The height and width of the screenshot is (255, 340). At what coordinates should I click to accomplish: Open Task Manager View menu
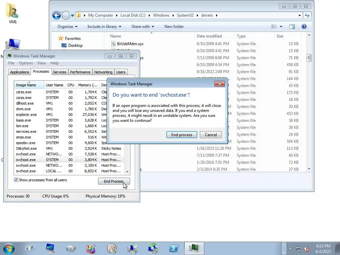point(42,63)
